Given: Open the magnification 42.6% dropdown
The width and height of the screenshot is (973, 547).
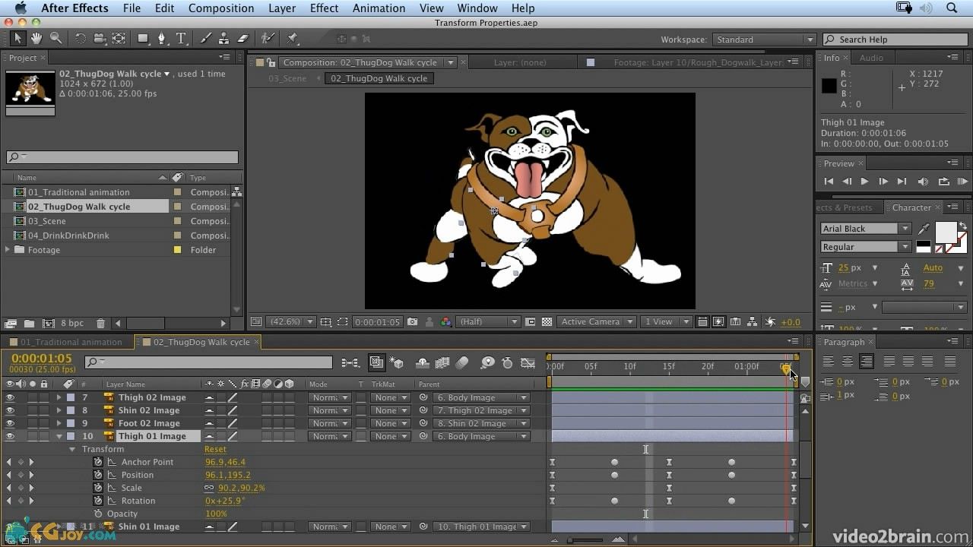Looking at the screenshot, I should pyautogui.click(x=290, y=322).
